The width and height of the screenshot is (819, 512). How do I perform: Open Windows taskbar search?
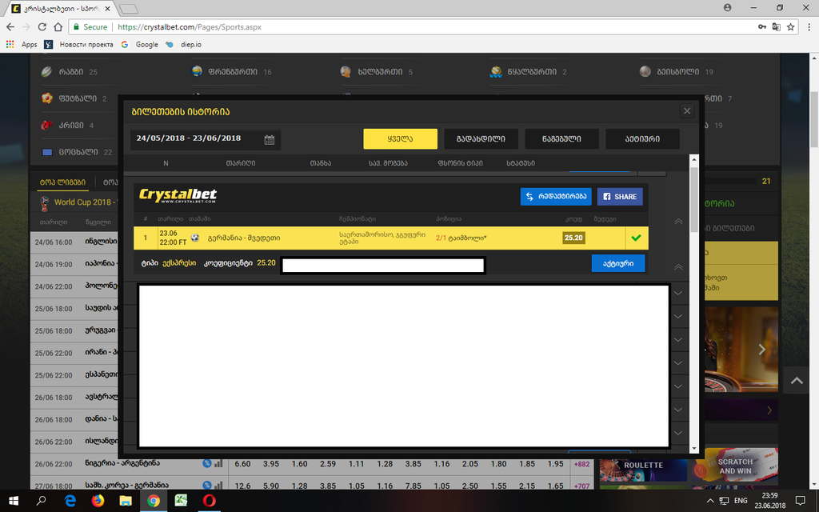(41, 501)
